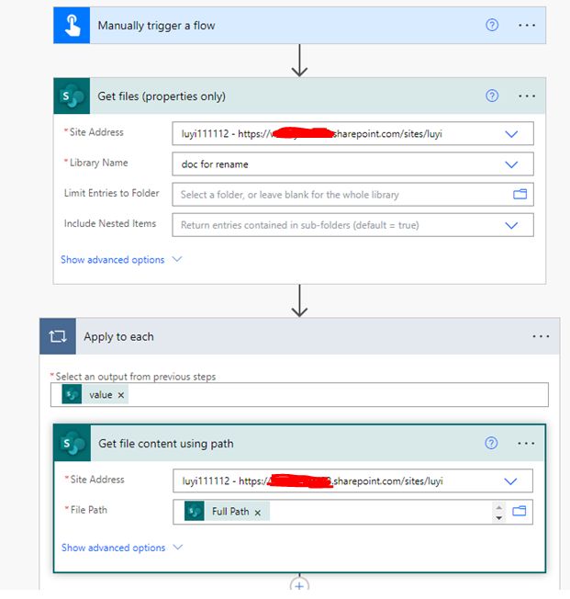This screenshot has width=570, height=599.
Task: Click the Full Path dynamic content token
Action: 227,511
